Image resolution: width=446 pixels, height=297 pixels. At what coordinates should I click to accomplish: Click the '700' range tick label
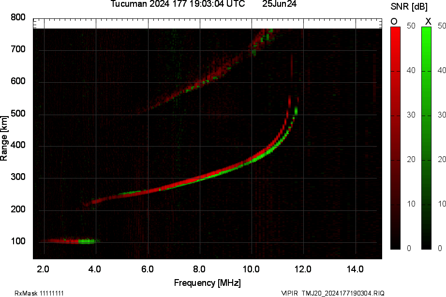click(18, 49)
